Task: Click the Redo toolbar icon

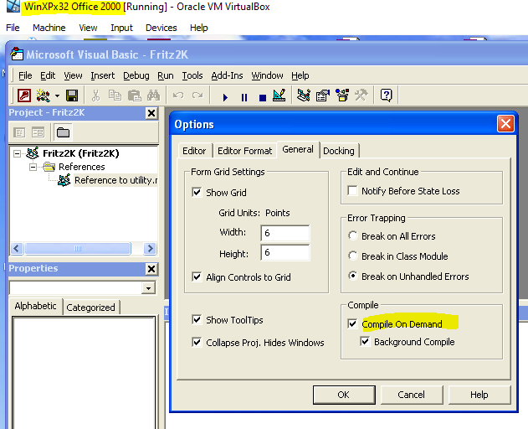Action: pyautogui.click(x=197, y=96)
